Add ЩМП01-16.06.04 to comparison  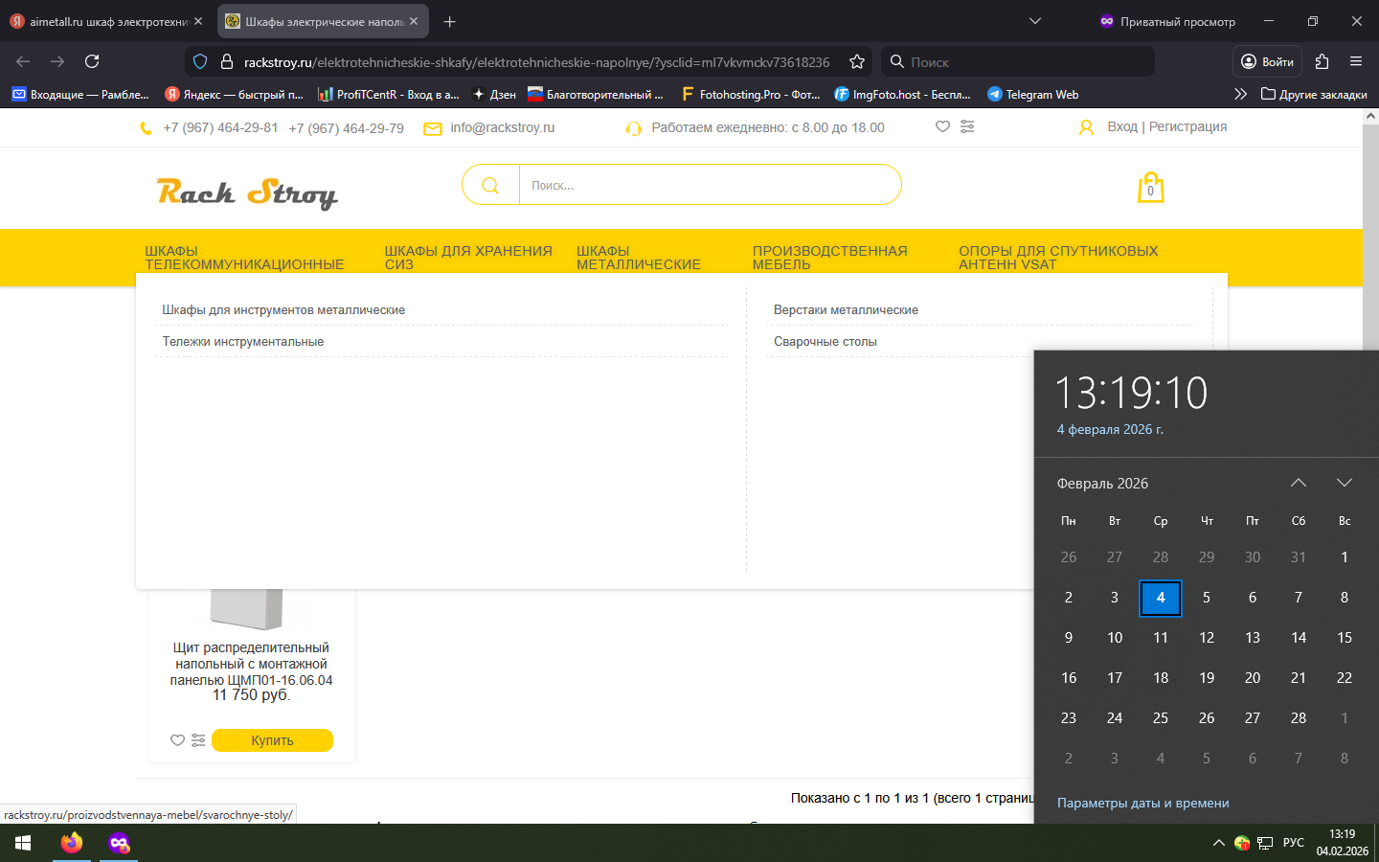198,740
